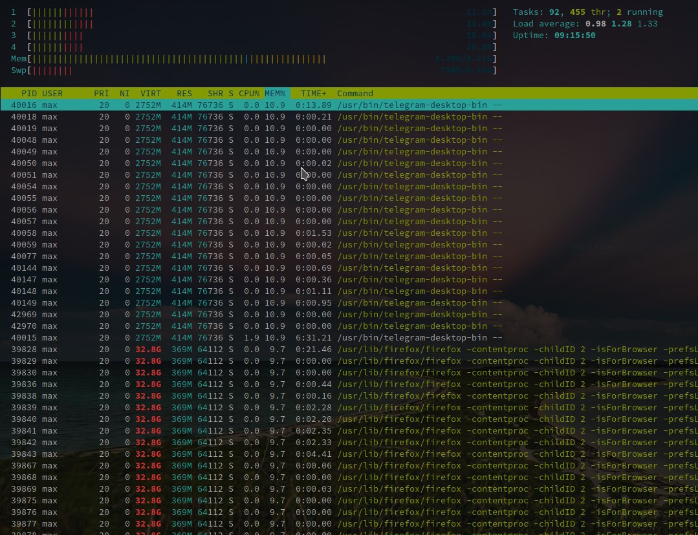Select firefox contentproc row PID 39828
The width and height of the screenshot is (698, 535).
tap(349, 350)
